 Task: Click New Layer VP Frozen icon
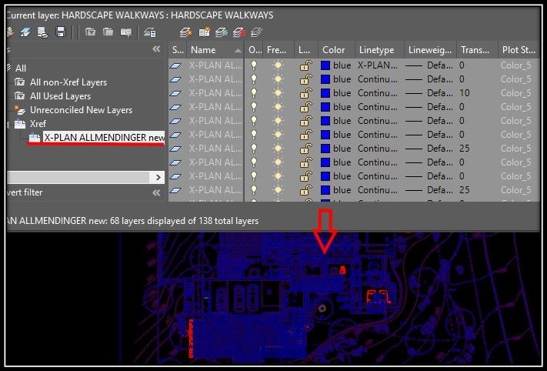tap(204, 32)
